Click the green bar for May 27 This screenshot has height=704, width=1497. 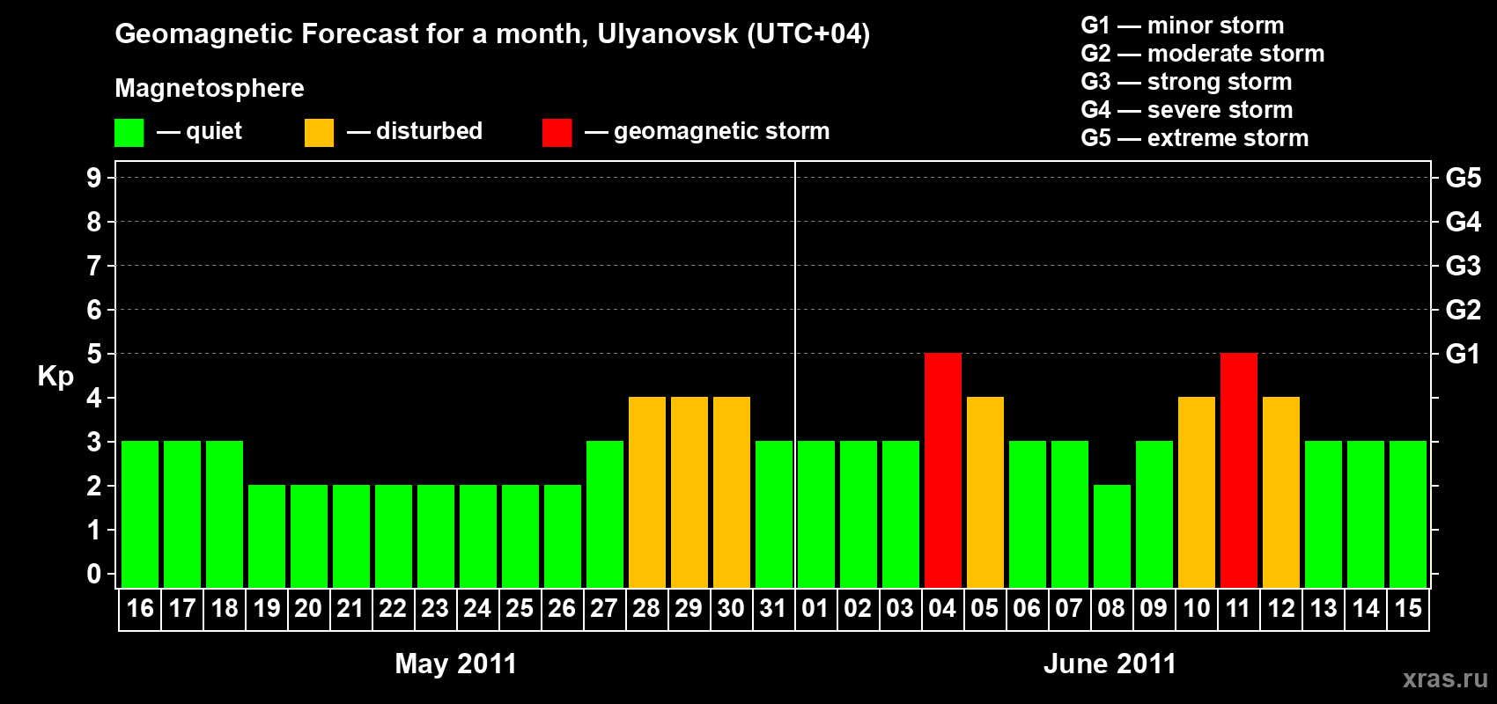[605, 514]
